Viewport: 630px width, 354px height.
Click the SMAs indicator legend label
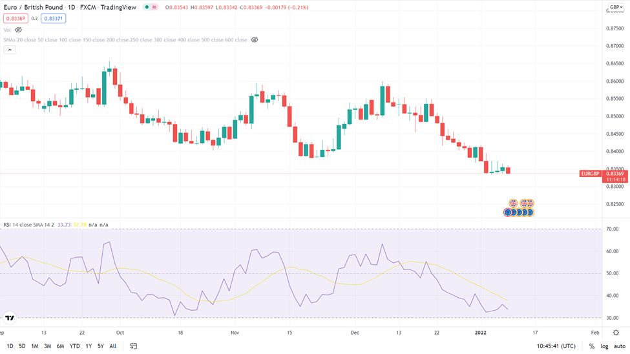click(x=125, y=40)
